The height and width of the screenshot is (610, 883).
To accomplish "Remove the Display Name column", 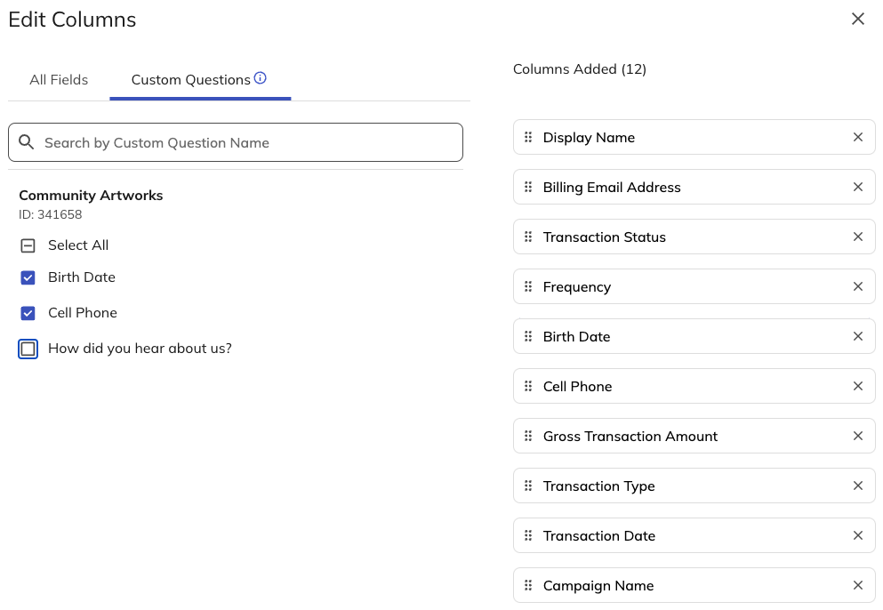I will pyautogui.click(x=858, y=137).
